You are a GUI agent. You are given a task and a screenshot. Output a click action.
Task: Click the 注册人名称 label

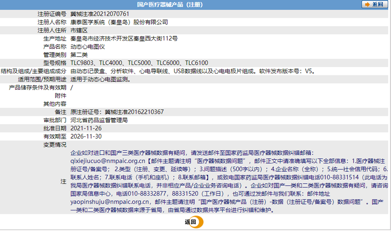[x=52, y=22]
